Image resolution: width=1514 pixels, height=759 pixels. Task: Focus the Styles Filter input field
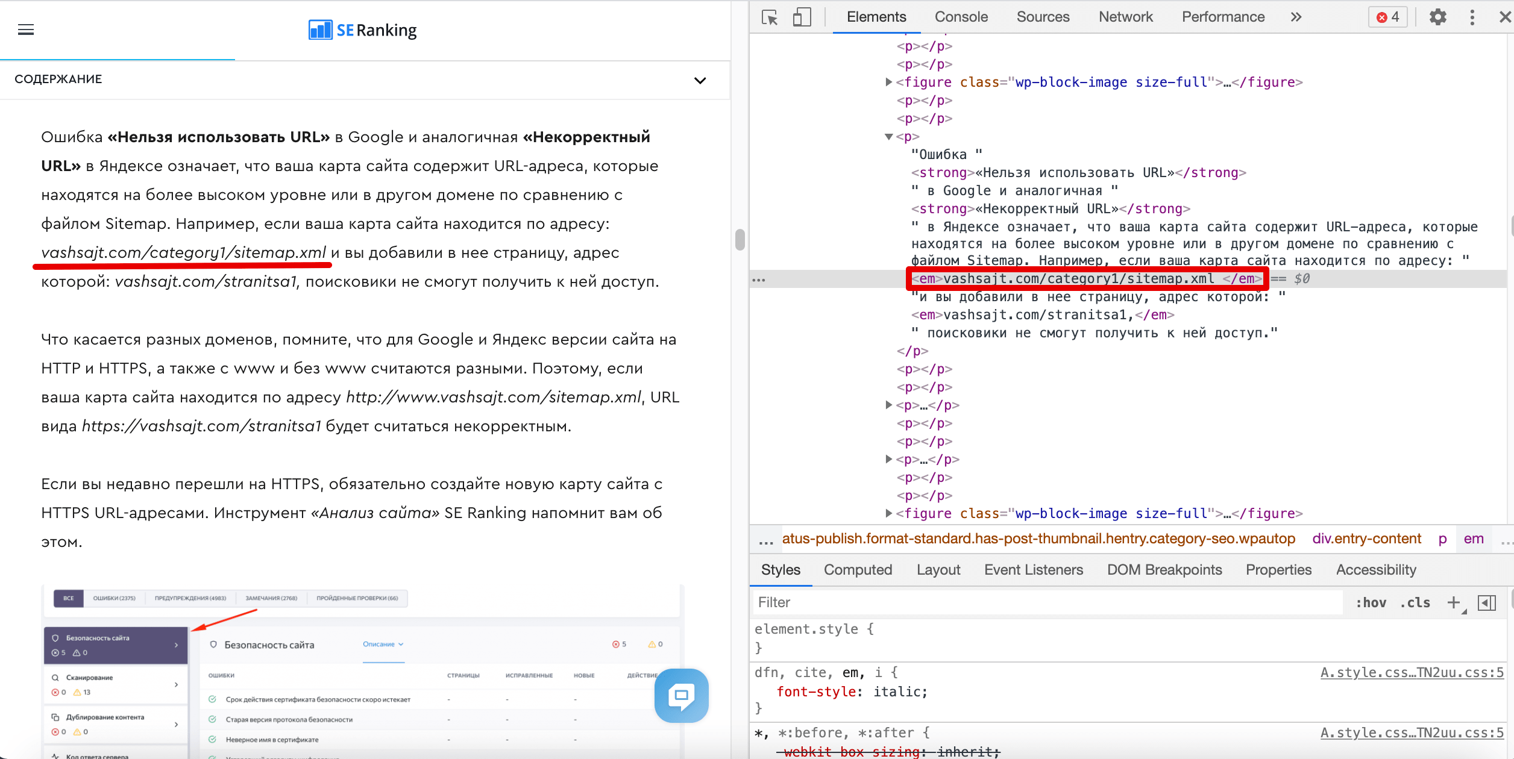point(1048,602)
